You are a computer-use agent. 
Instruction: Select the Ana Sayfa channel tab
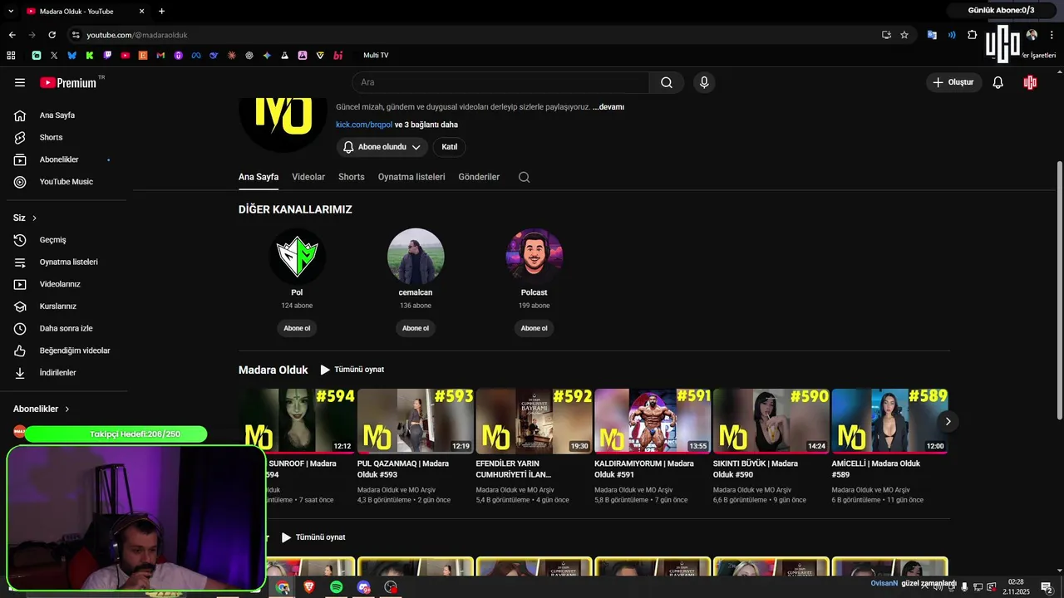pyautogui.click(x=259, y=177)
